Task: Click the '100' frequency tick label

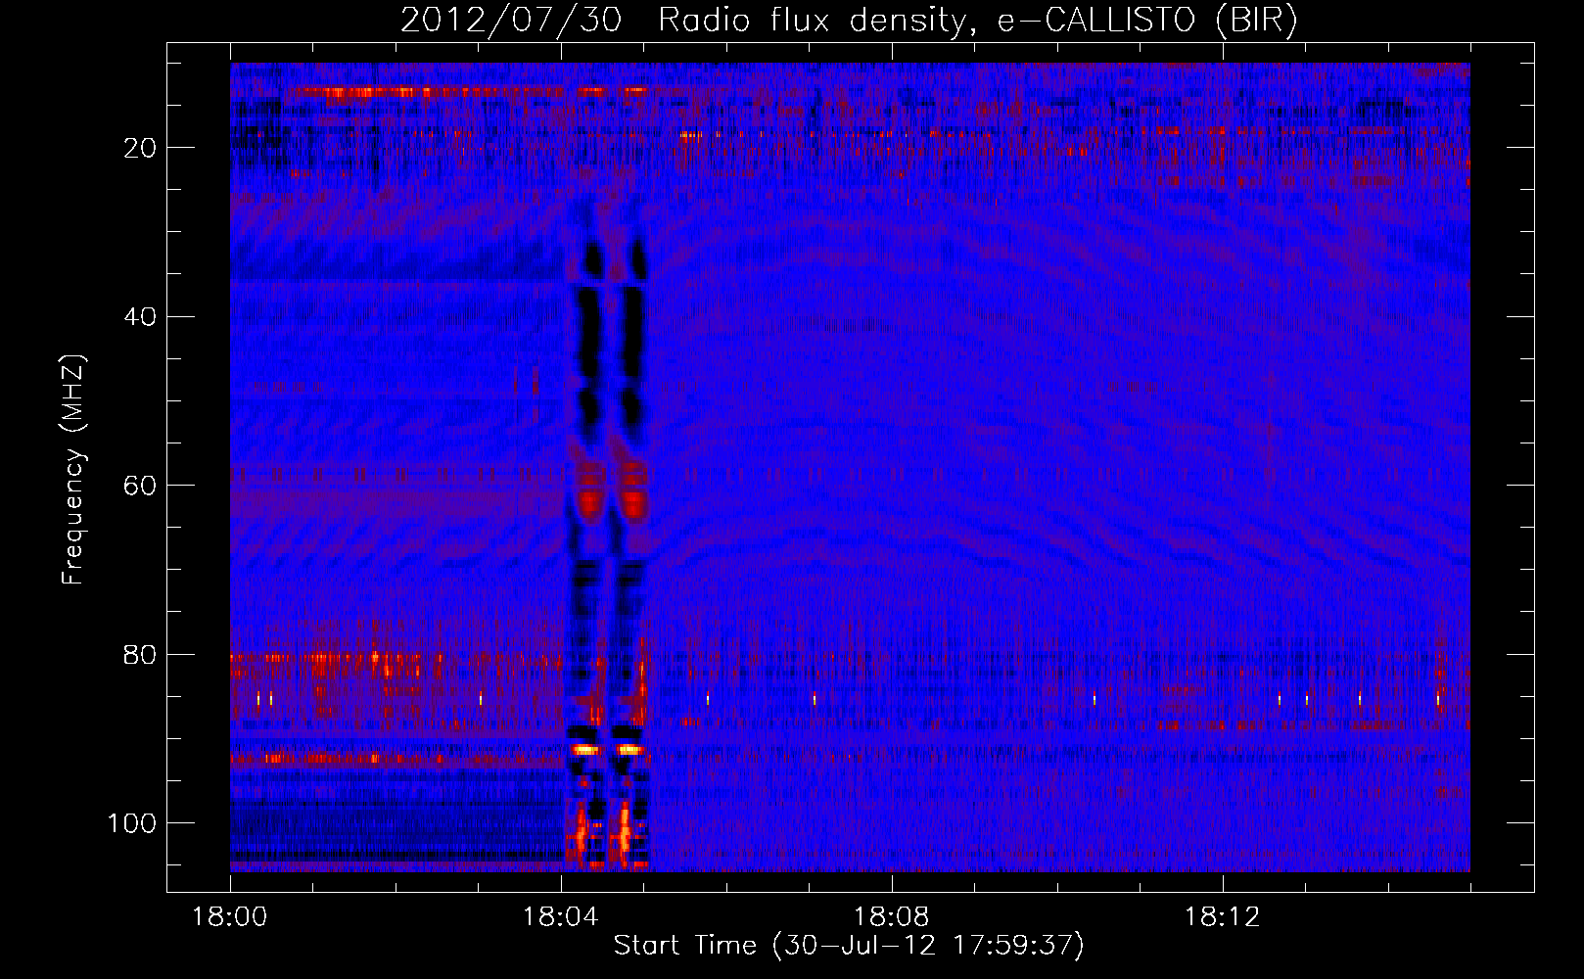Action: pos(132,823)
